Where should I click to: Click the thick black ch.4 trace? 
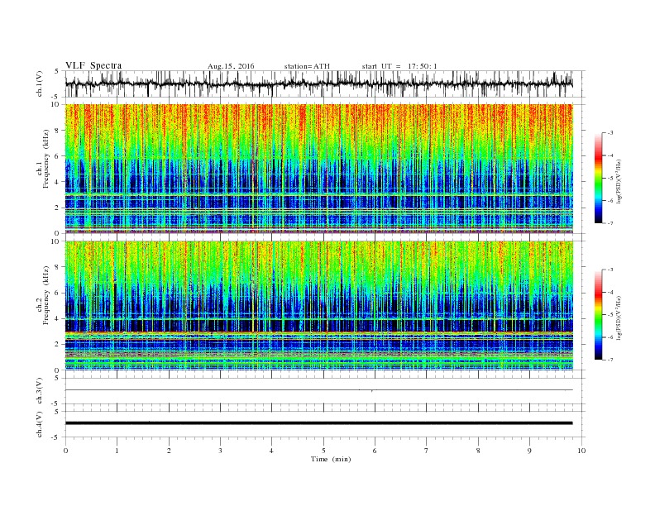(x=318, y=423)
